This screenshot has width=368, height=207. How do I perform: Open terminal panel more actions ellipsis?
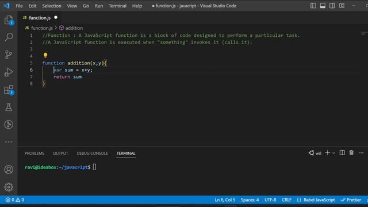(x=361, y=153)
